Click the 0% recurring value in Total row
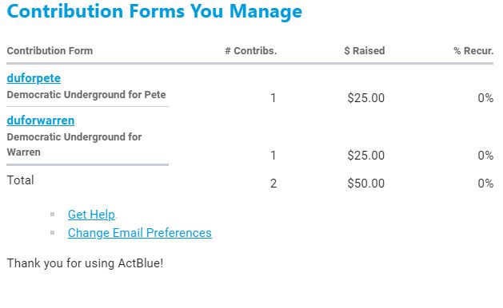 [485, 184]
